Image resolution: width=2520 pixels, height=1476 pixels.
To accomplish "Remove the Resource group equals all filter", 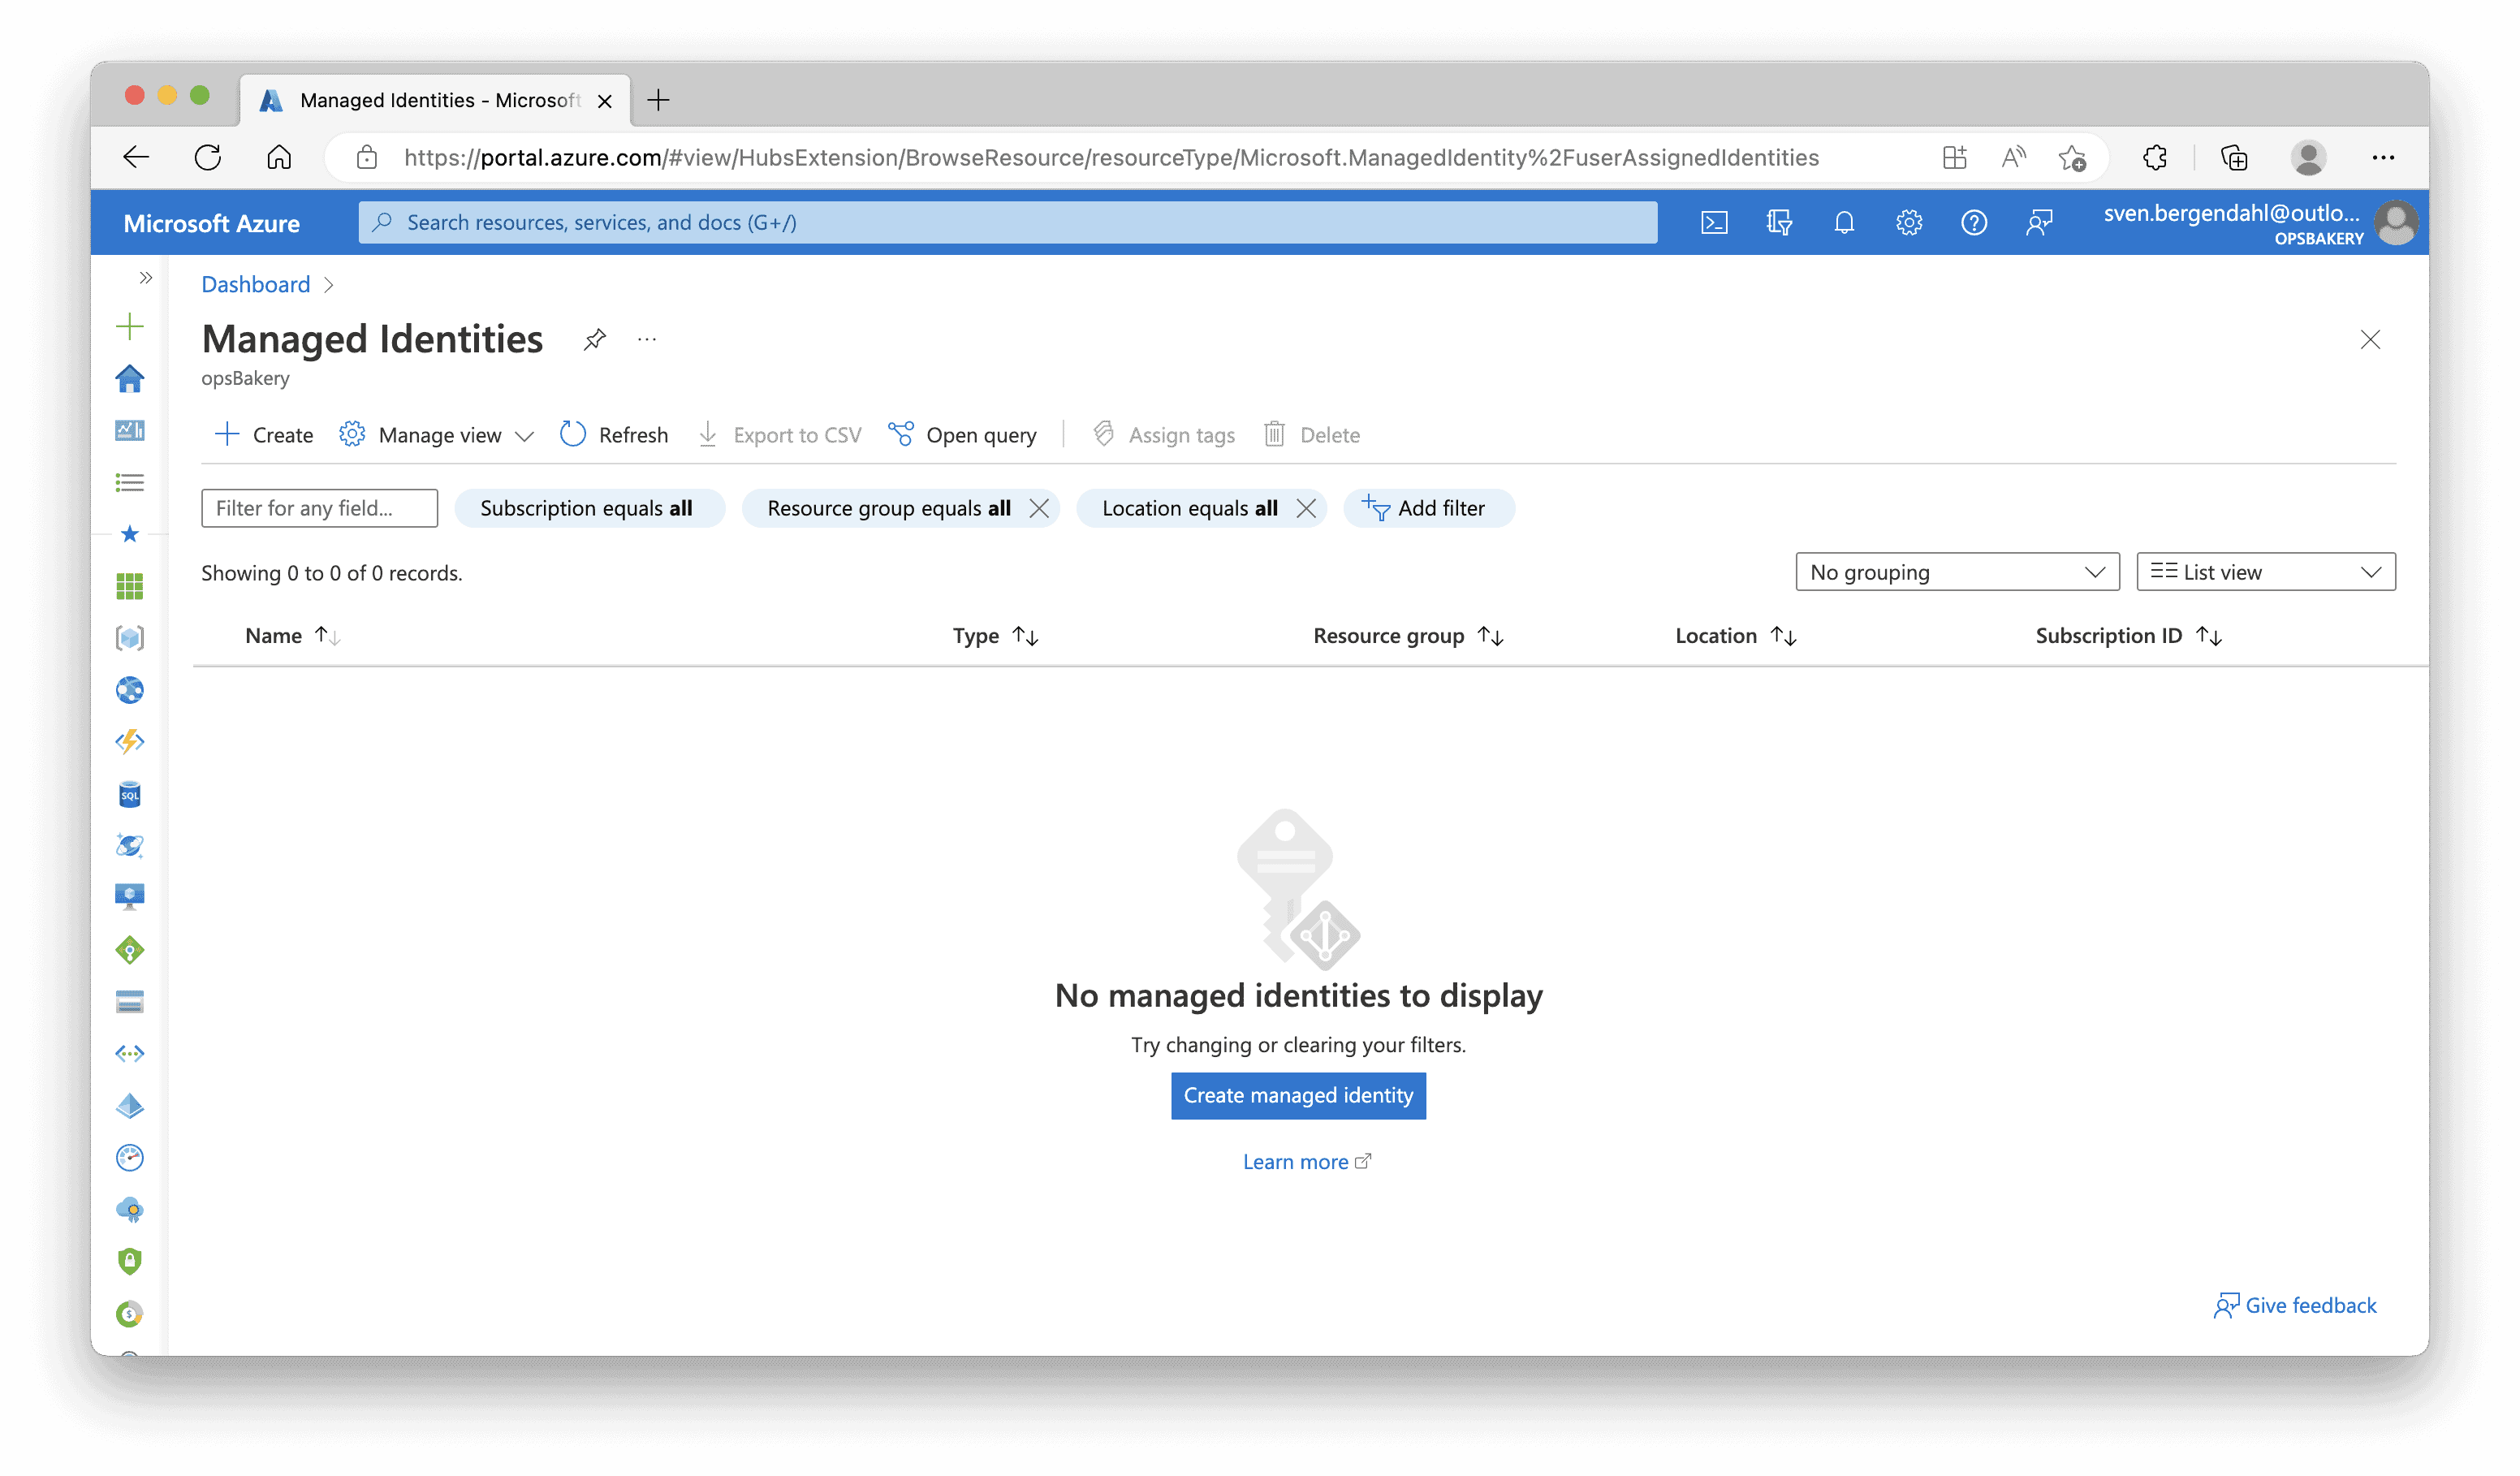I will 1039,508.
